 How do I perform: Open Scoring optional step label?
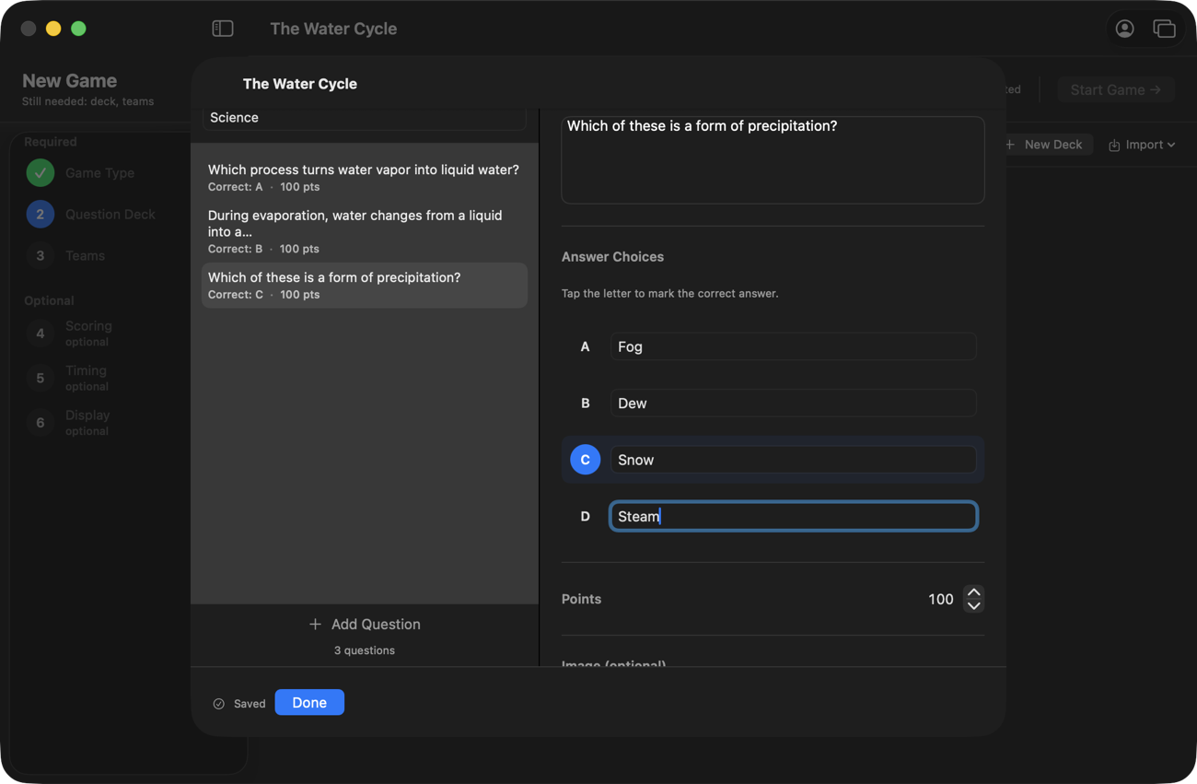tap(88, 333)
